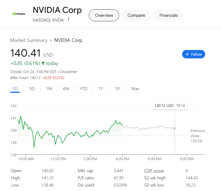Display the 1Y chart range
This screenshot has width=221, height=191.
[101, 89]
